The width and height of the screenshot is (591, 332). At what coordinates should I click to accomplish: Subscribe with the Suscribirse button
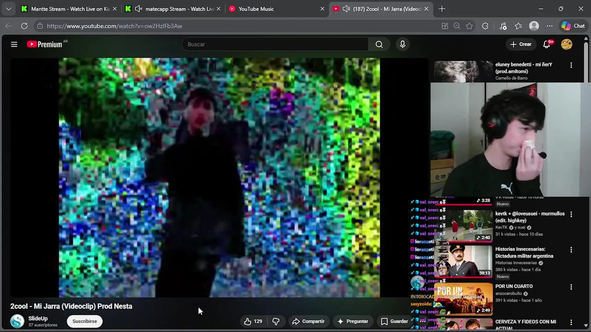point(84,321)
